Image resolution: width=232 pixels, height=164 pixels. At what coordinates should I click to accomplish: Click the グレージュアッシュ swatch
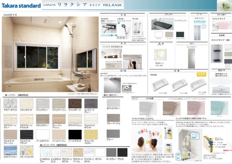(x=59, y=119)
